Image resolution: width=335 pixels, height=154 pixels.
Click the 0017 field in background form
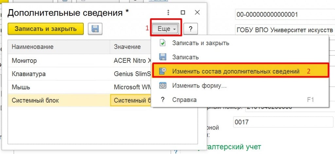(283, 122)
